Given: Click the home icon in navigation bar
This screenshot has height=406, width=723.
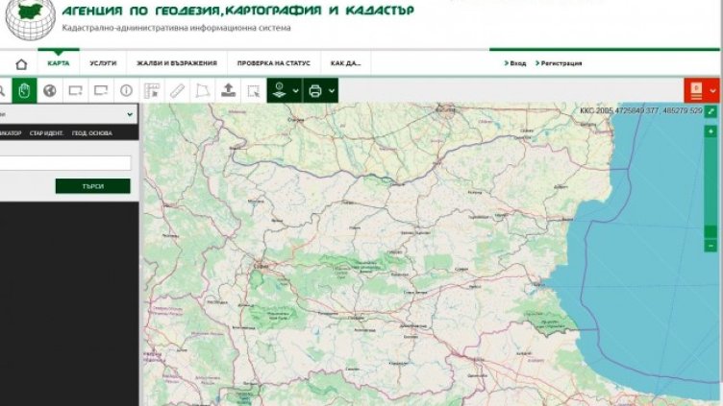Looking at the screenshot, I should (x=21, y=64).
